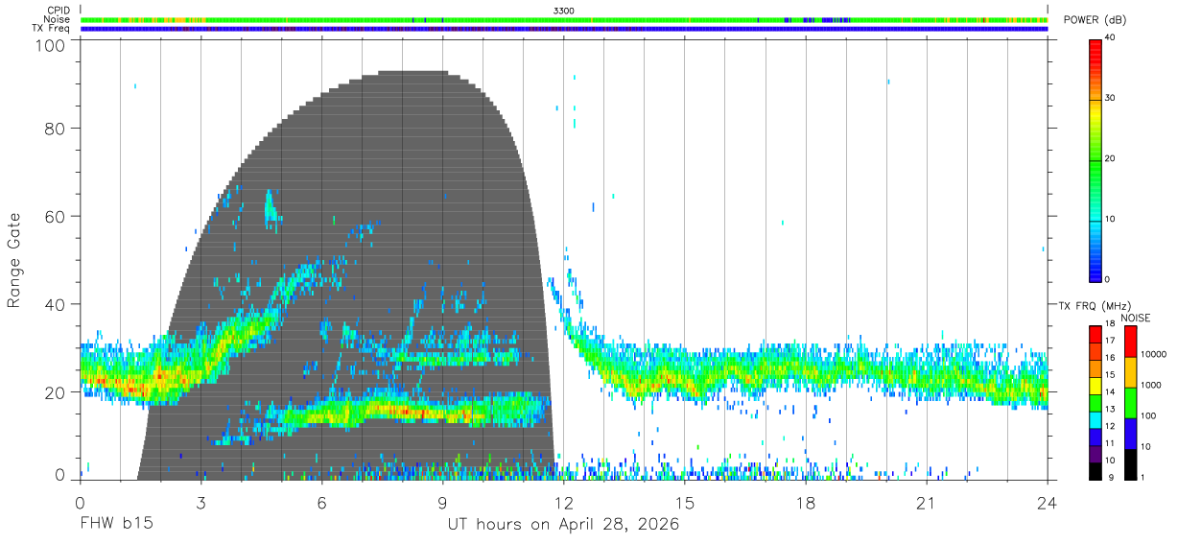Click the 1 tick on NOISE legend

pos(1143,477)
